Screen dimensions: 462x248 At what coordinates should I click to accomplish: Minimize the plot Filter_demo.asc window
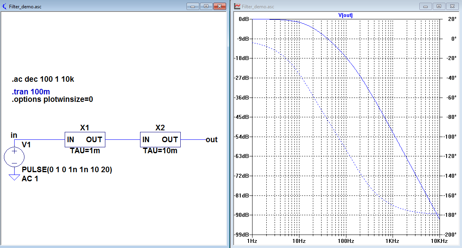click(425, 6)
